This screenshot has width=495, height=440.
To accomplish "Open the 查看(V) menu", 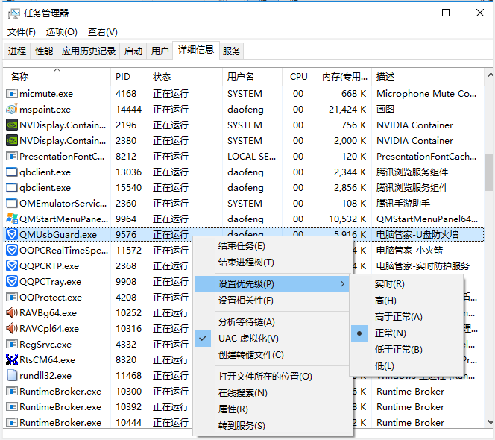I will click(103, 32).
